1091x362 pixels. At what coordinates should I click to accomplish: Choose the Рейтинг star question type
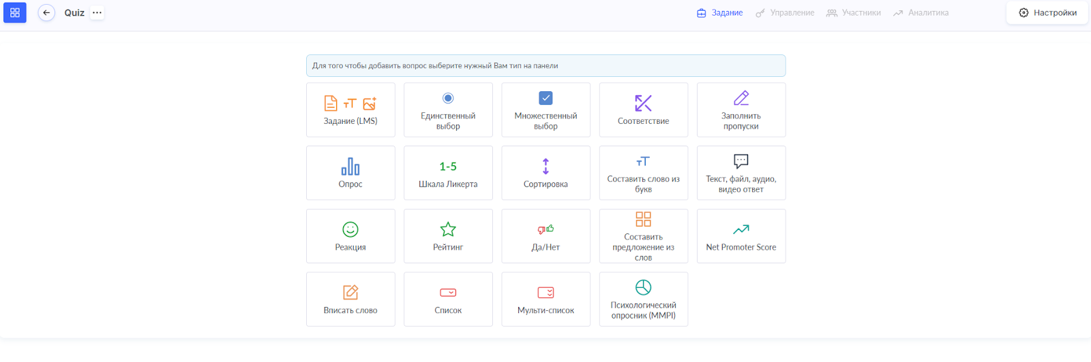pos(448,236)
